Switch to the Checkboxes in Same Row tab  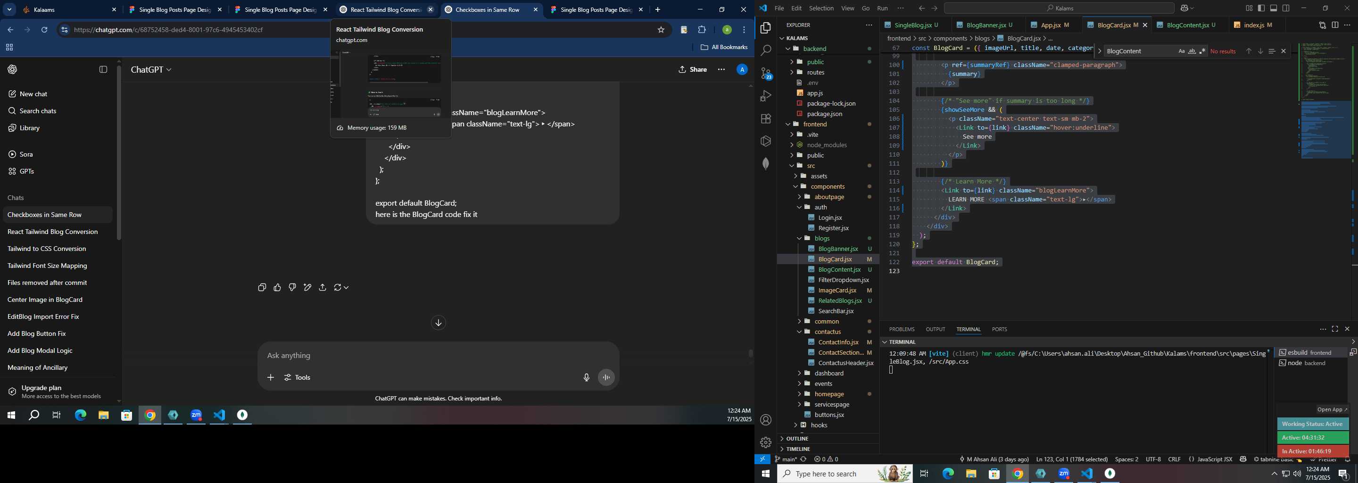[x=491, y=10]
